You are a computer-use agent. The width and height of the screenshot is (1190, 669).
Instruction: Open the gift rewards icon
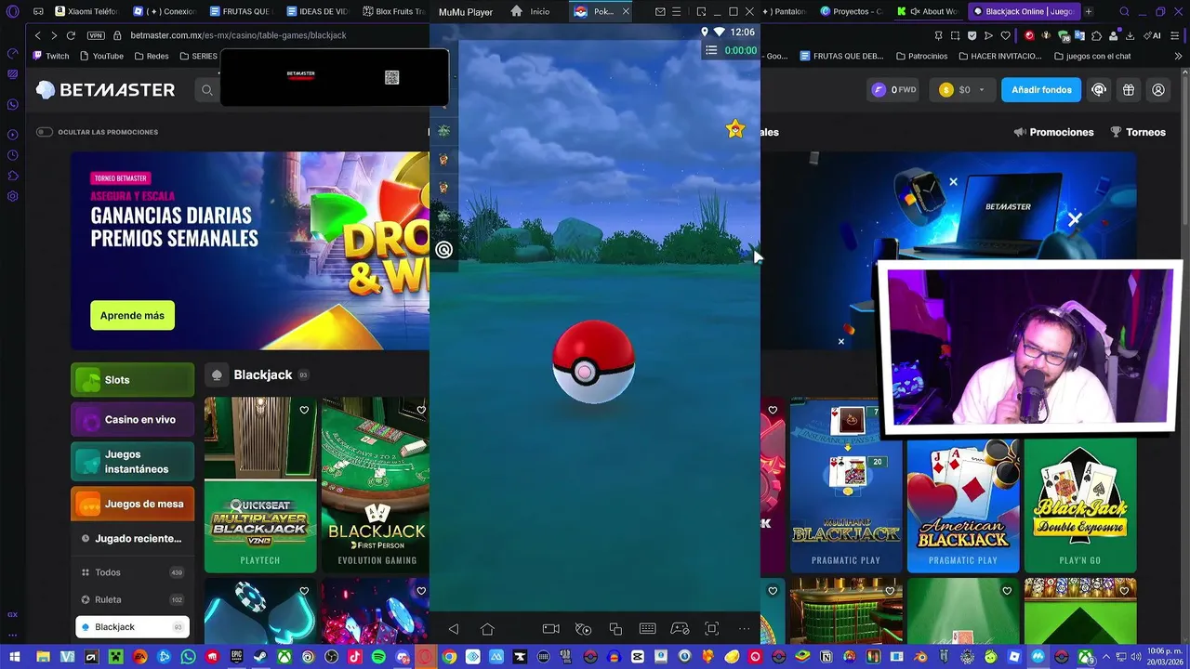tap(1129, 90)
